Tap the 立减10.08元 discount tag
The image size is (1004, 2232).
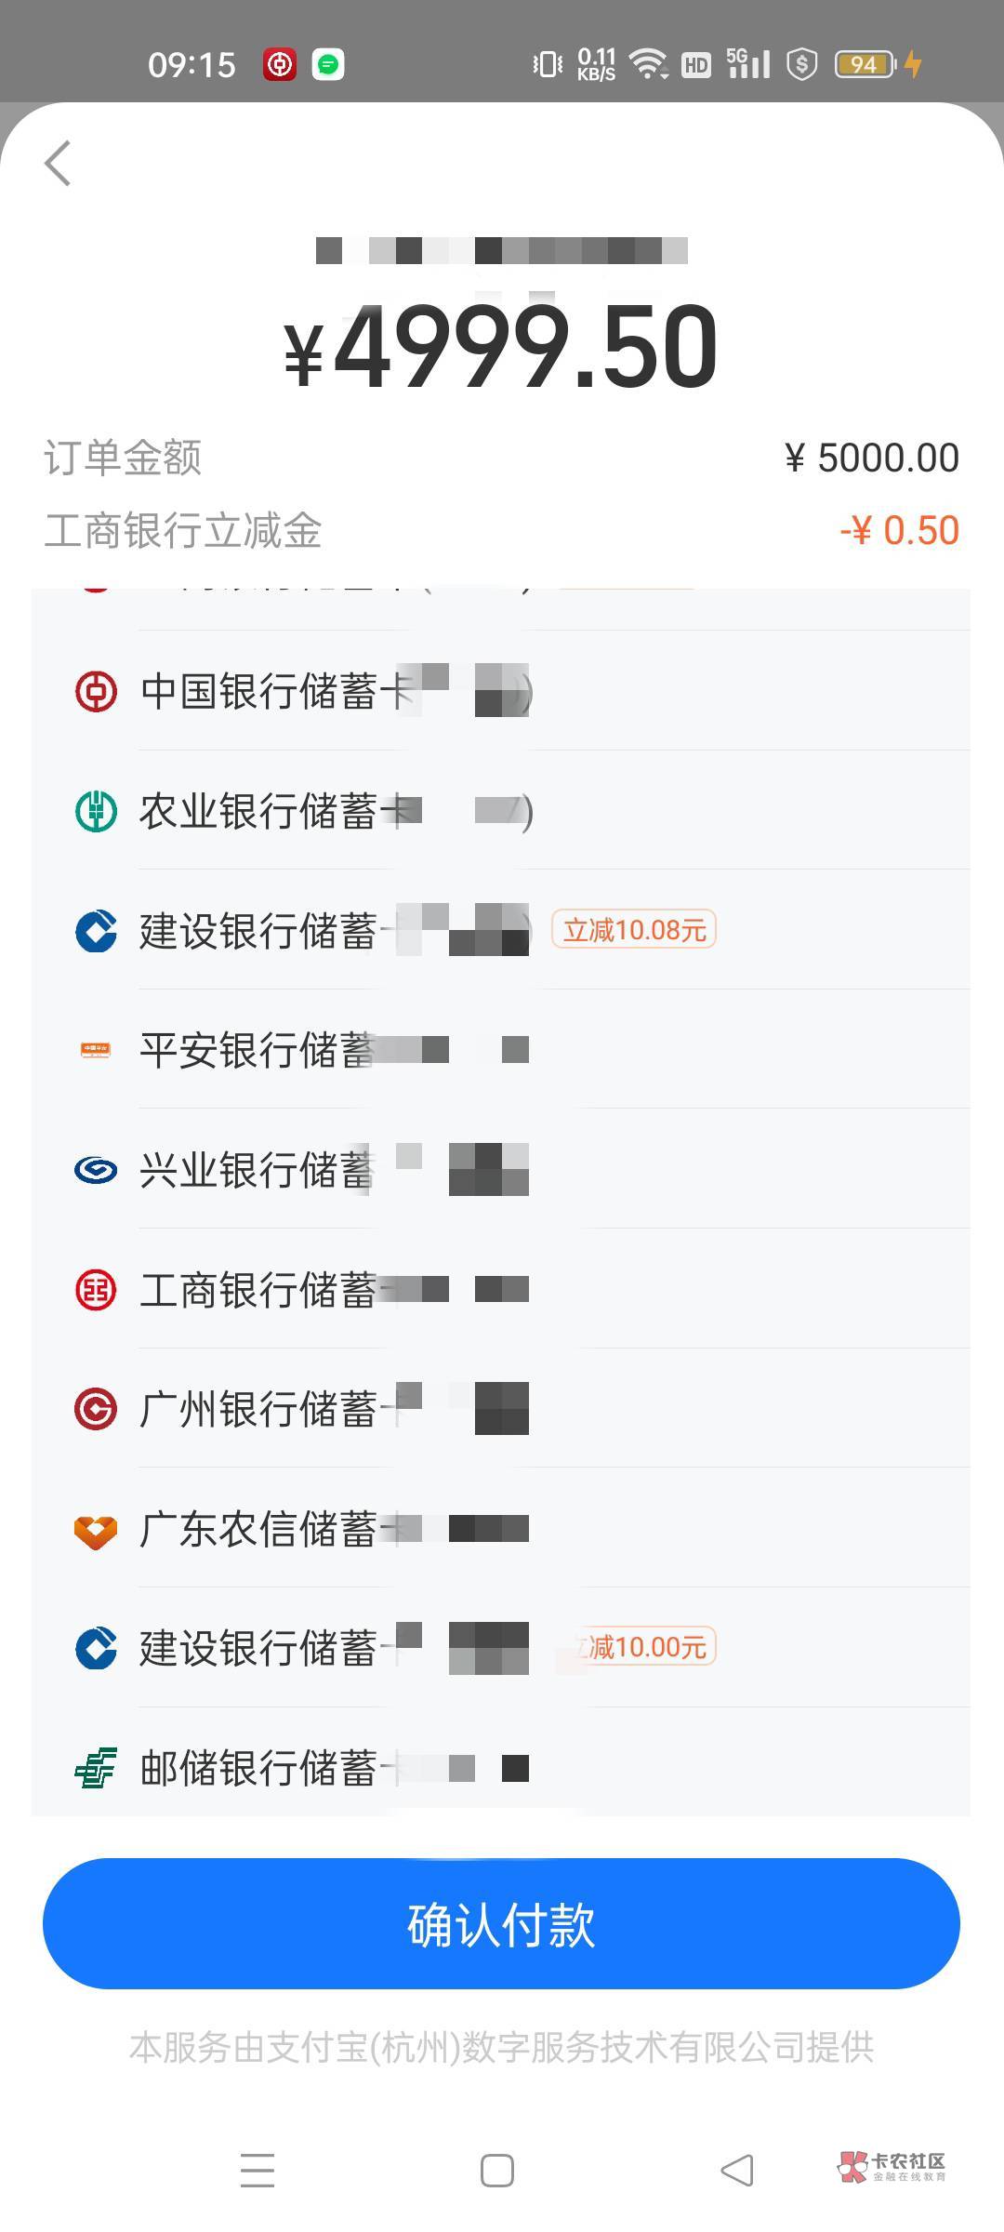(x=634, y=930)
